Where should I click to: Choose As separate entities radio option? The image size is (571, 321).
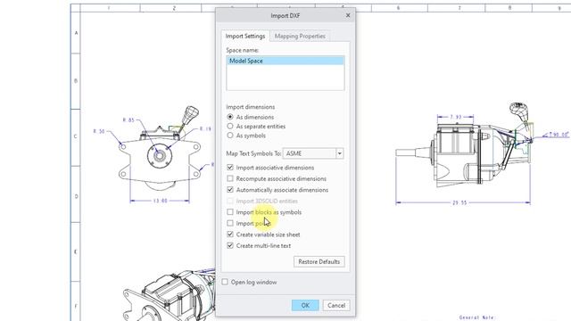[x=230, y=126]
